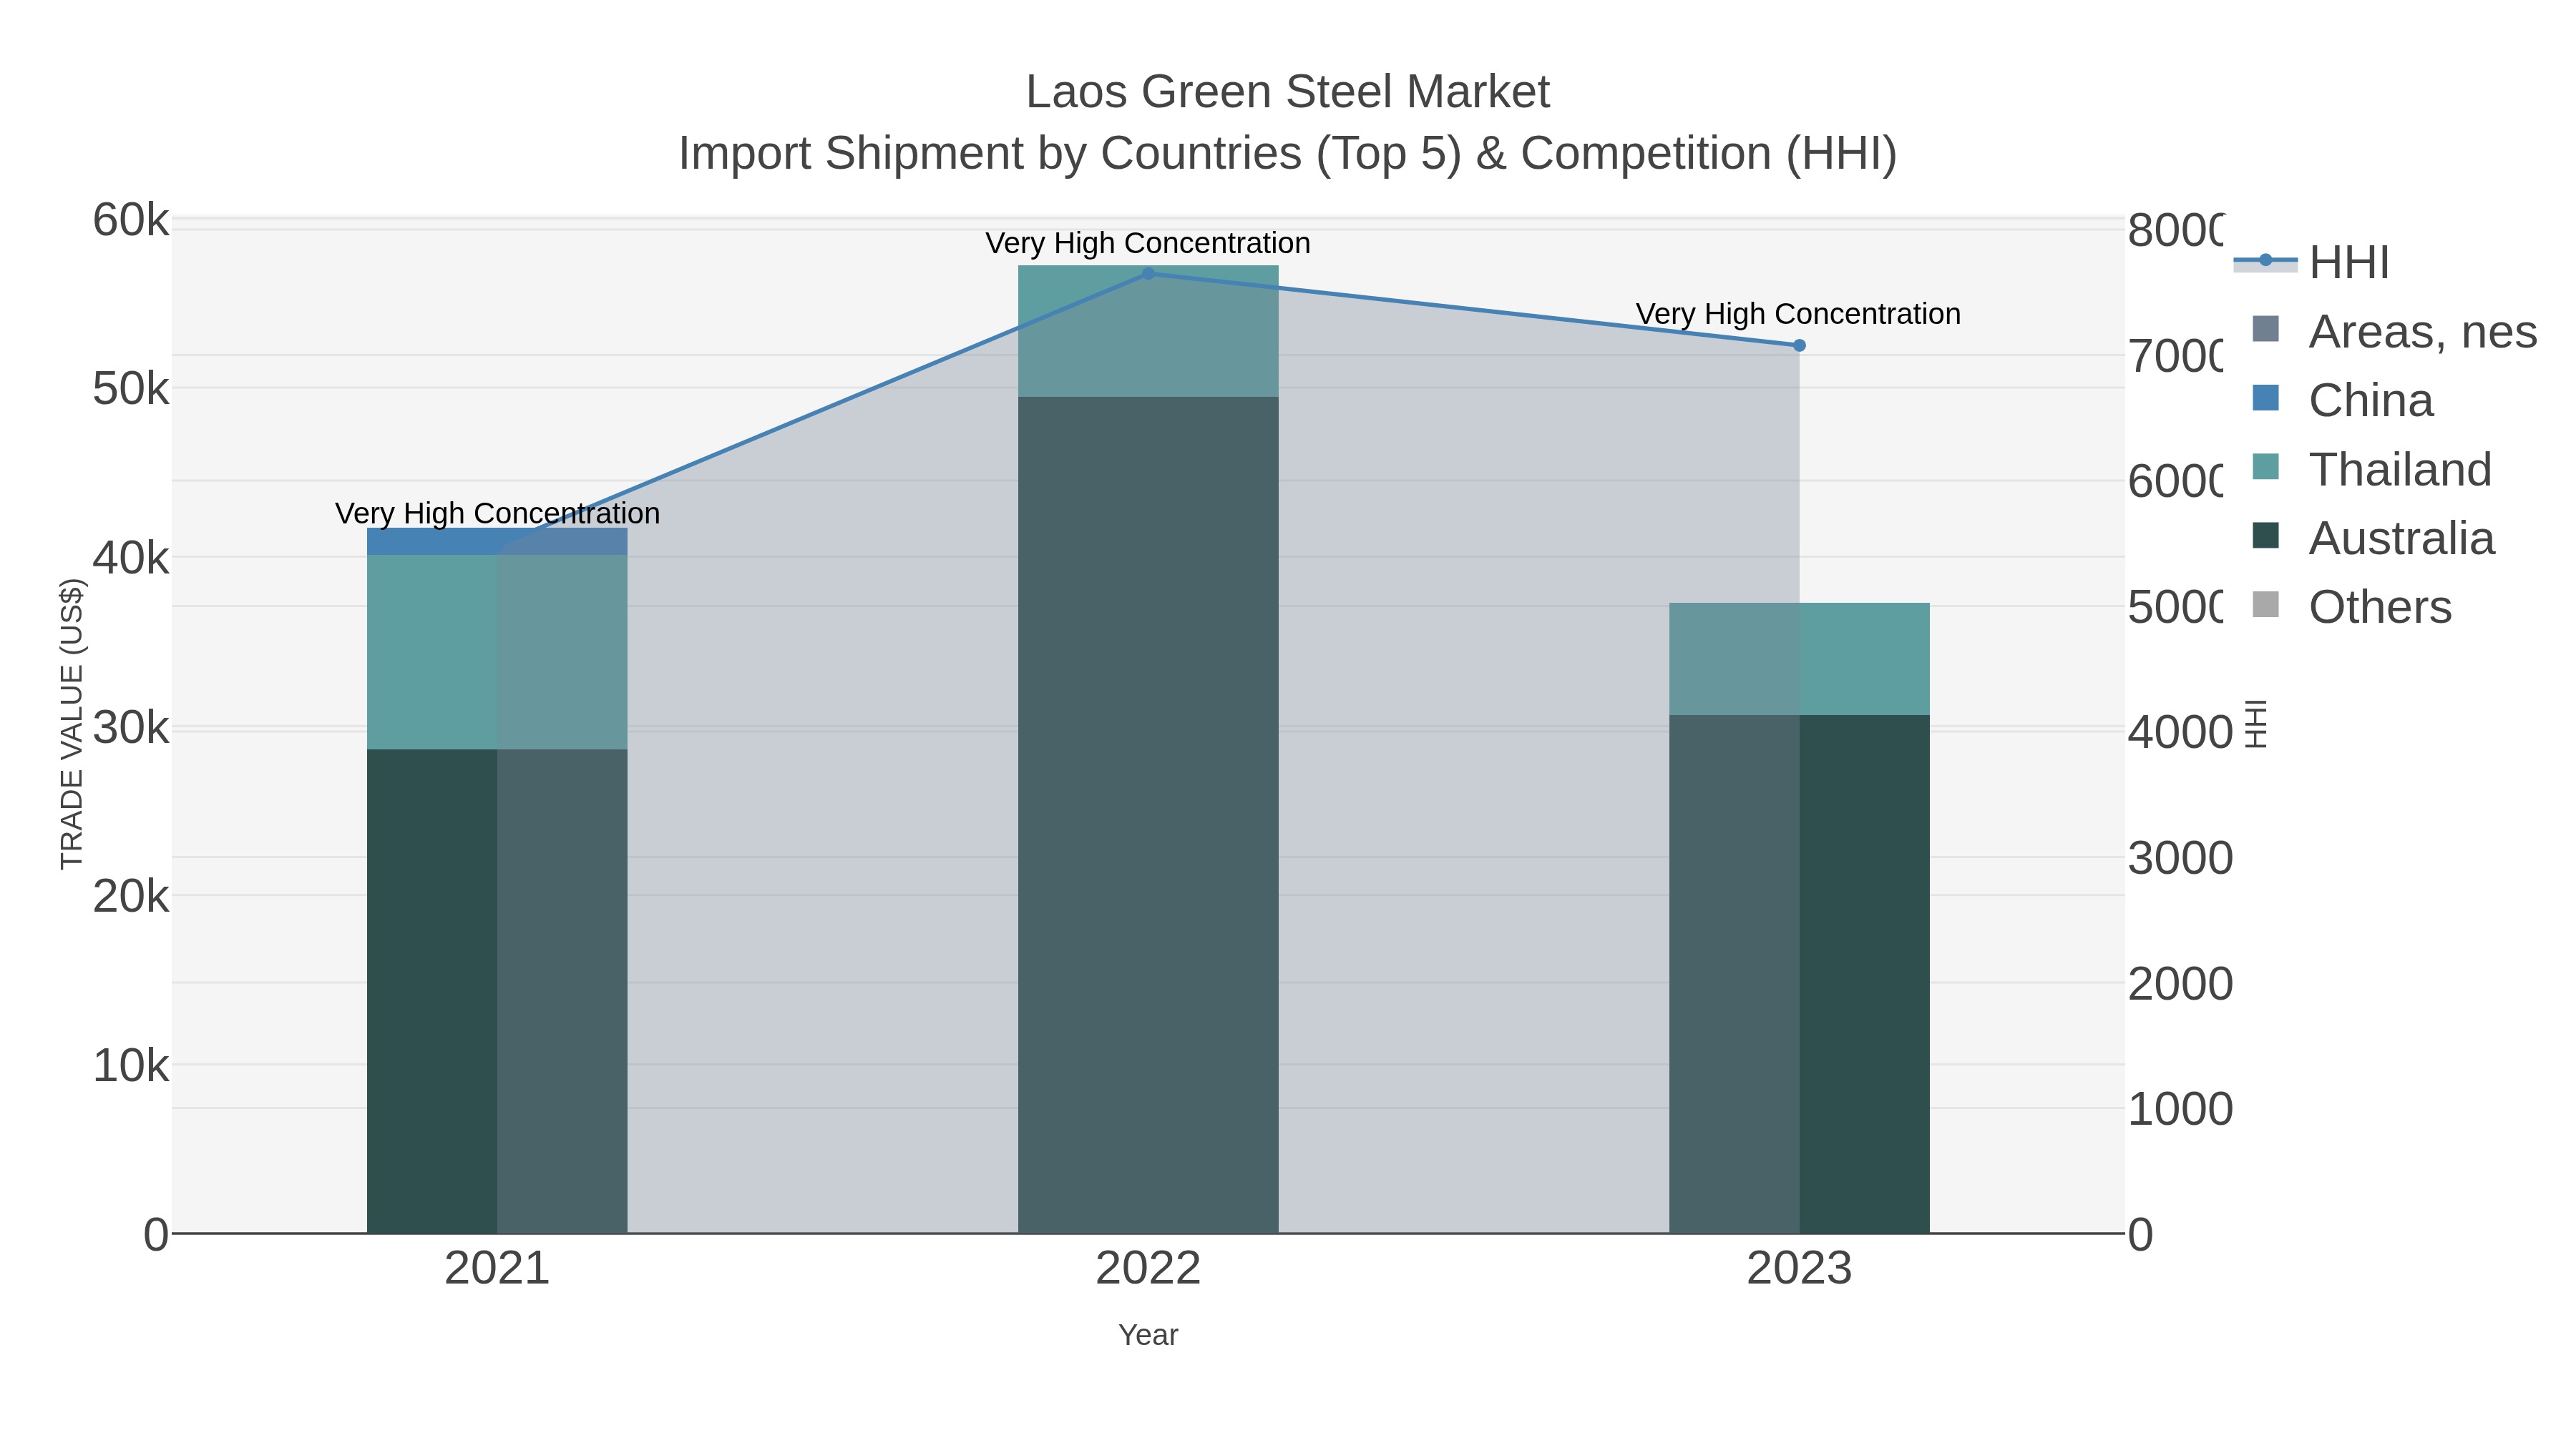Image resolution: width=2576 pixels, height=1448 pixels.
Task: Click the 60k left axis tick label
Action: 131,220
